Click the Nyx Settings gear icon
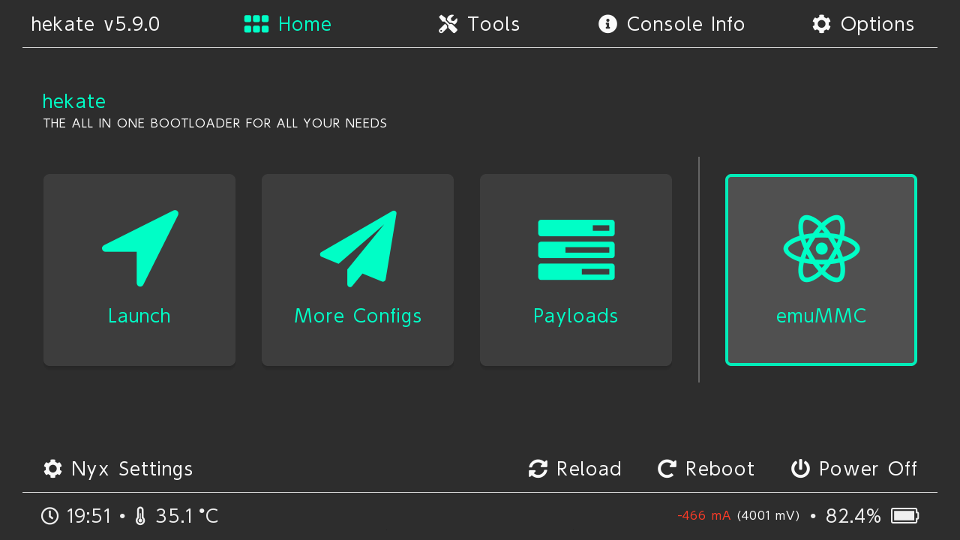960x540 pixels. pyautogui.click(x=52, y=469)
